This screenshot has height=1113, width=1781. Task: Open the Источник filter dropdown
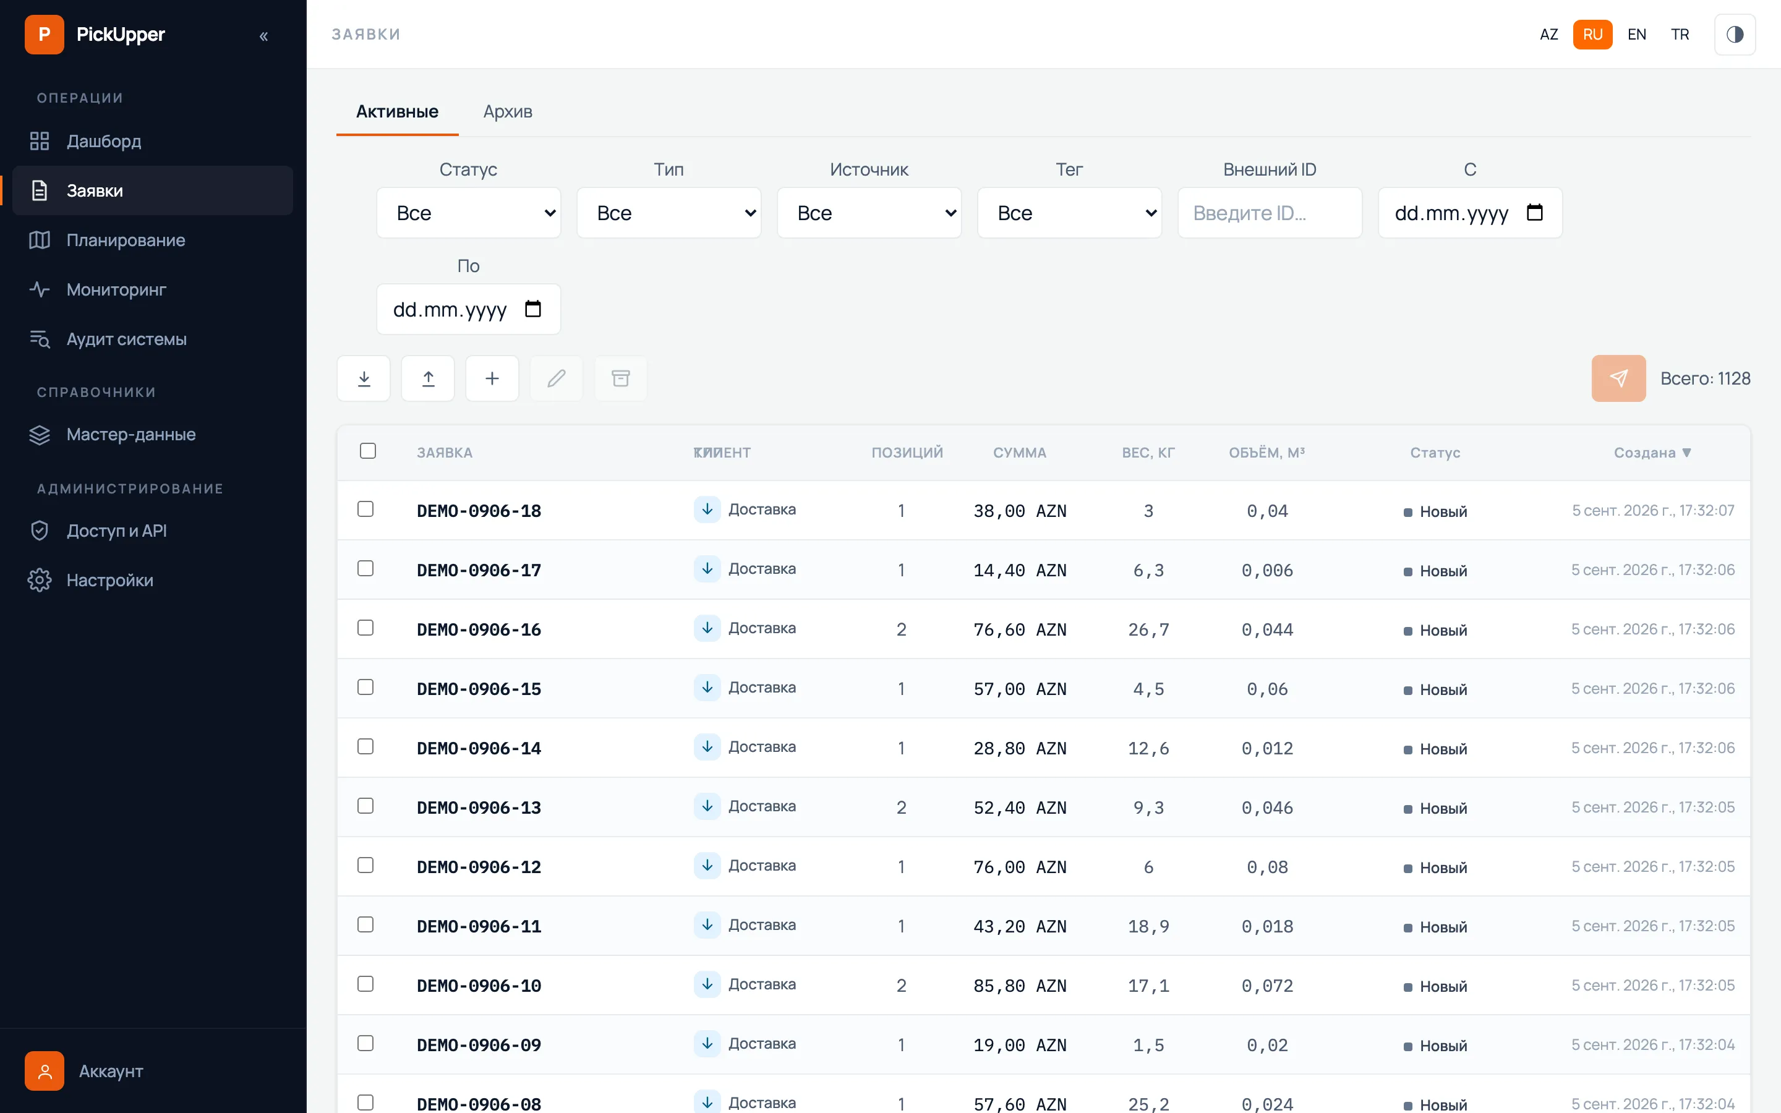tap(869, 213)
